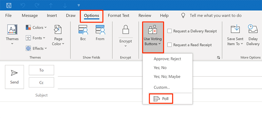262x118 pixels.
Task: Expand the Fonts dropdown
Action: (x=35, y=38)
